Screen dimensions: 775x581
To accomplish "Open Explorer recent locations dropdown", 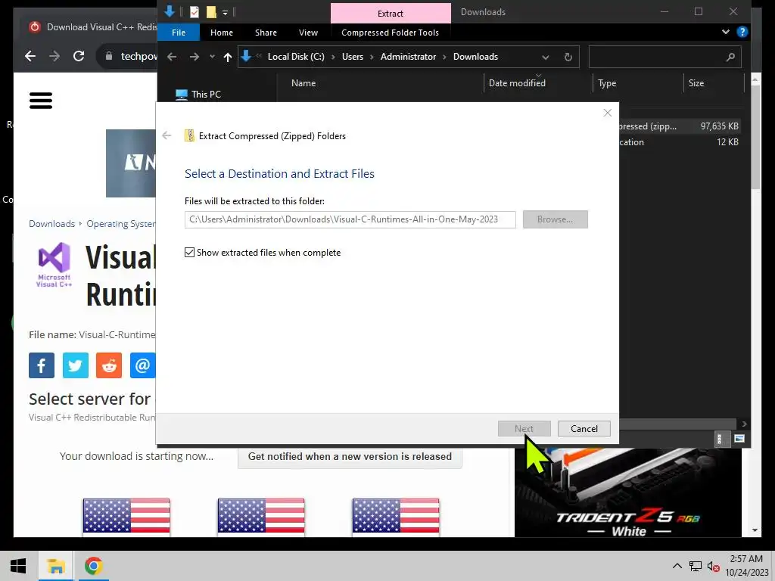I will (212, 57).
